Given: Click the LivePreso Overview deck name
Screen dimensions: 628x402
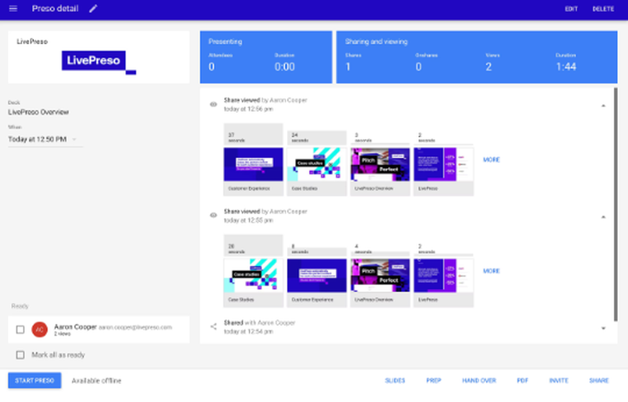Looking at the screenshot, I should pos(38,112).
